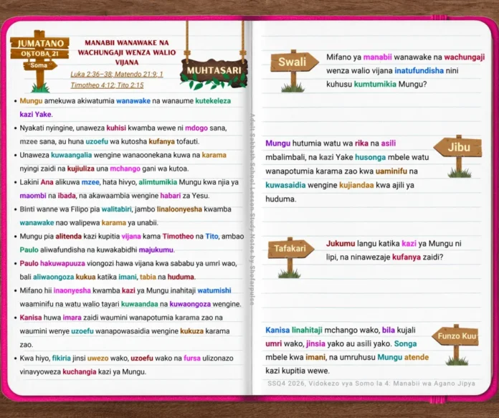The height and width of the screenshot is (418, 499).
Task: Click the highlighted word kutekeleza
Action: click(213, 101)
